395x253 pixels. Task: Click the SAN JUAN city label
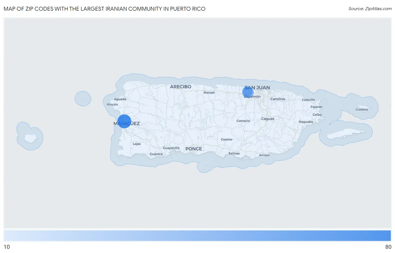point(257,88)
